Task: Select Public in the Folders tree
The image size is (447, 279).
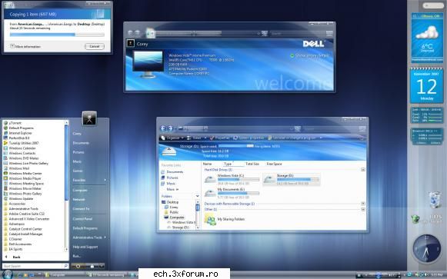Action: pyautogui.click(x=172, y=212)
